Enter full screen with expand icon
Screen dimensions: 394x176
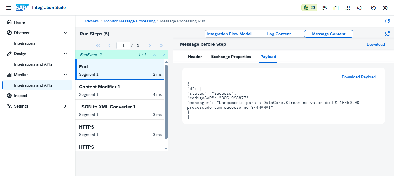[x=387, y=34]
